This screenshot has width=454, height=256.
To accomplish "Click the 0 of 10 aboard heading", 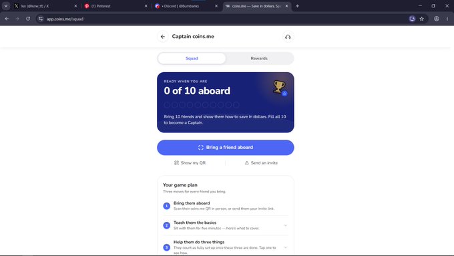I will 197,91.
